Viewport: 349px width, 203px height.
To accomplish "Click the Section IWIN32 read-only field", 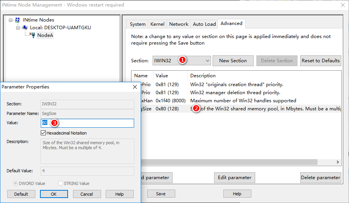I will (88, 104).
